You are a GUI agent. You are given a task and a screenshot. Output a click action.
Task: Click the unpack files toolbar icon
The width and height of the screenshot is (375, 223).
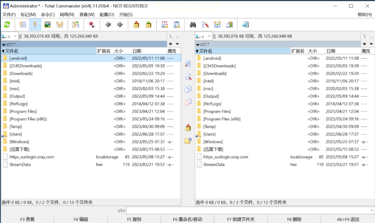148,25
